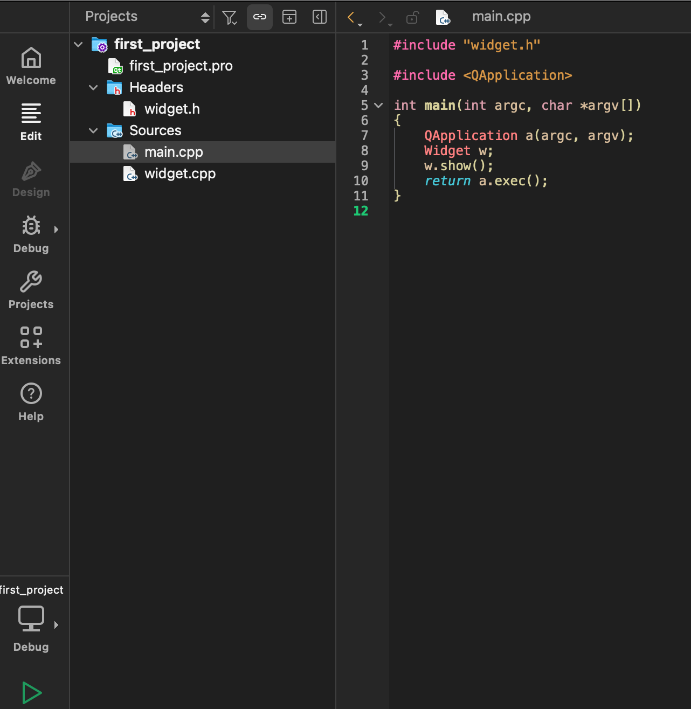Click <QApplication> in the include line
Image resolution: width=691 pixels, height=709 pixels.
(x=517, y=75)
